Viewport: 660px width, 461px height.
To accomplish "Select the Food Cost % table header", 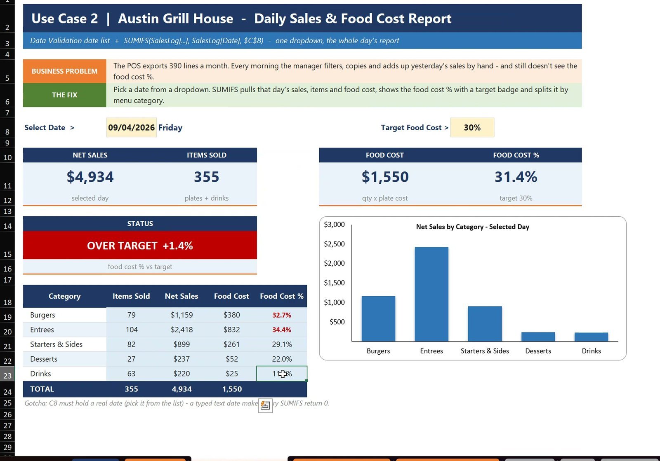I will (282, 296).
